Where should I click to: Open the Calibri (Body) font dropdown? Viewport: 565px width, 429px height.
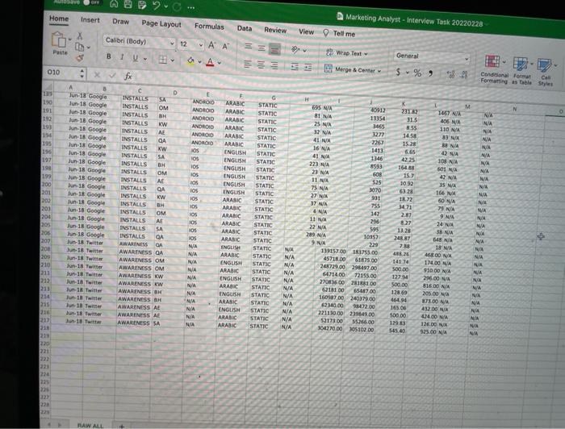pyautogui.click(x=140, y=42)
